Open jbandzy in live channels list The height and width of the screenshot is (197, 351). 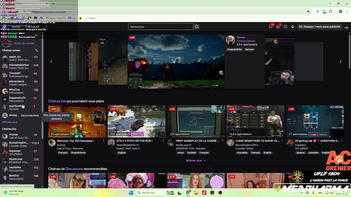[21, 177]
